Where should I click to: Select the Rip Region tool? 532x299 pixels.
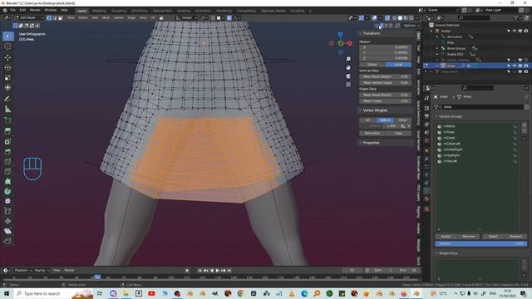pyautogui.click(x=7, y=241)
